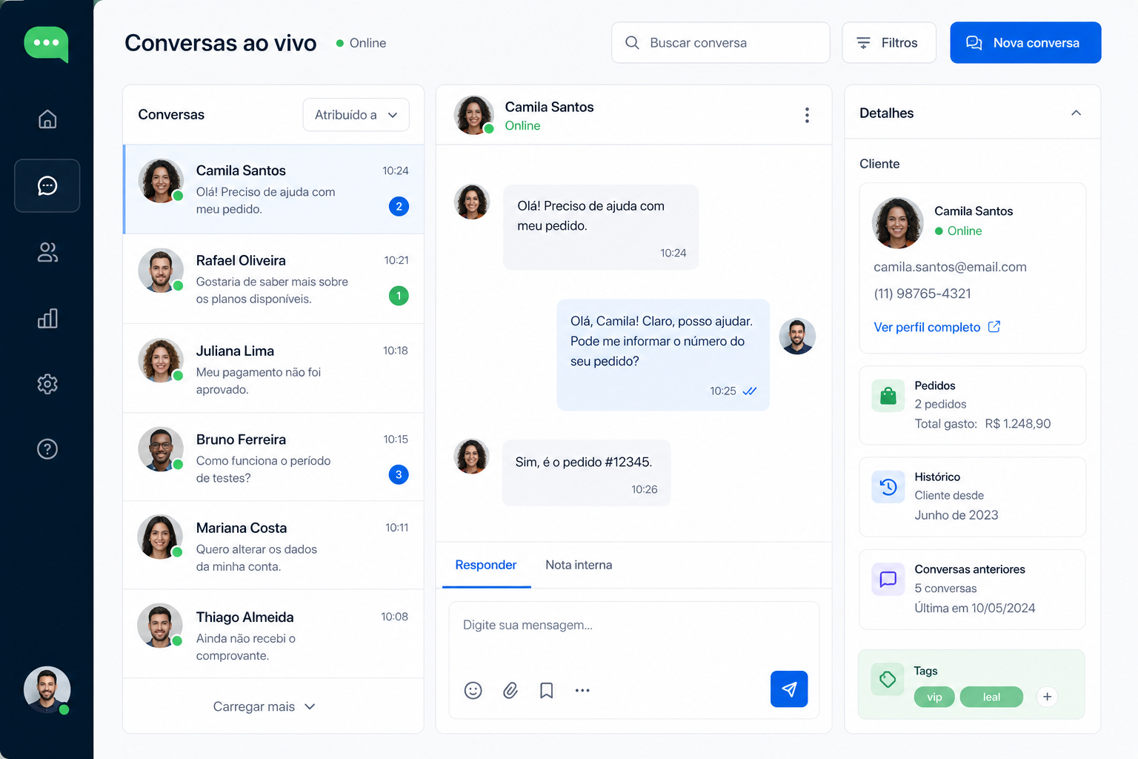Click the message 'Sim, é o pedido #12345.'
1138x759 pixels.
[587, 473]
